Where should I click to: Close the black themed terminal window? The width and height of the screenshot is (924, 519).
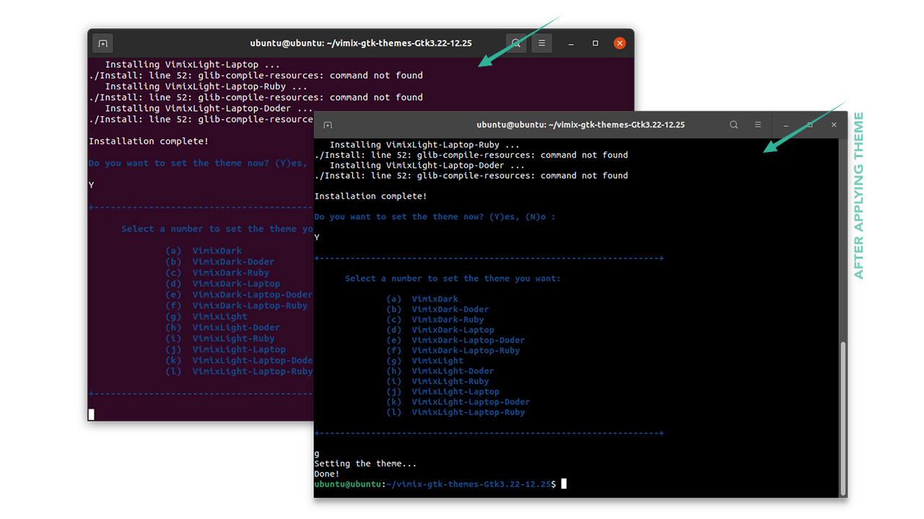click(834, 125)
